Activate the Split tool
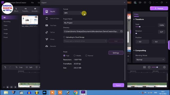This screenshot has width=170, height=95. pos(29,67)
